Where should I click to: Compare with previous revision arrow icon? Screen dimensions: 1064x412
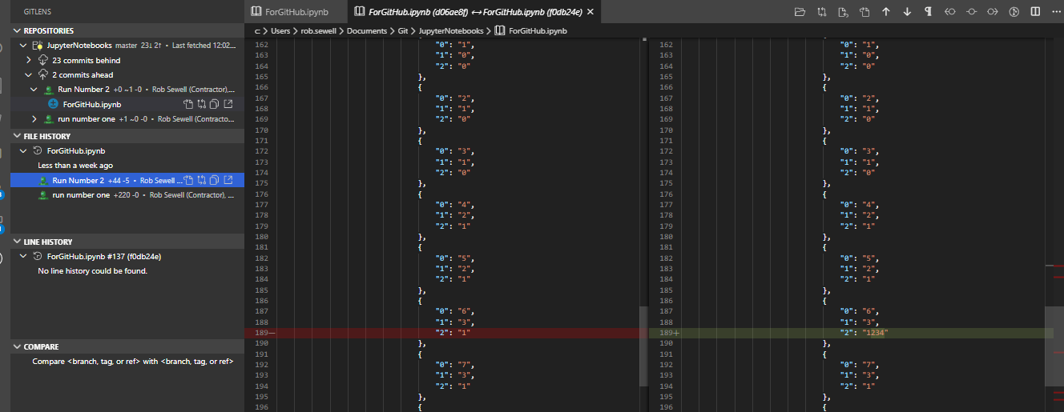(950, 12)
